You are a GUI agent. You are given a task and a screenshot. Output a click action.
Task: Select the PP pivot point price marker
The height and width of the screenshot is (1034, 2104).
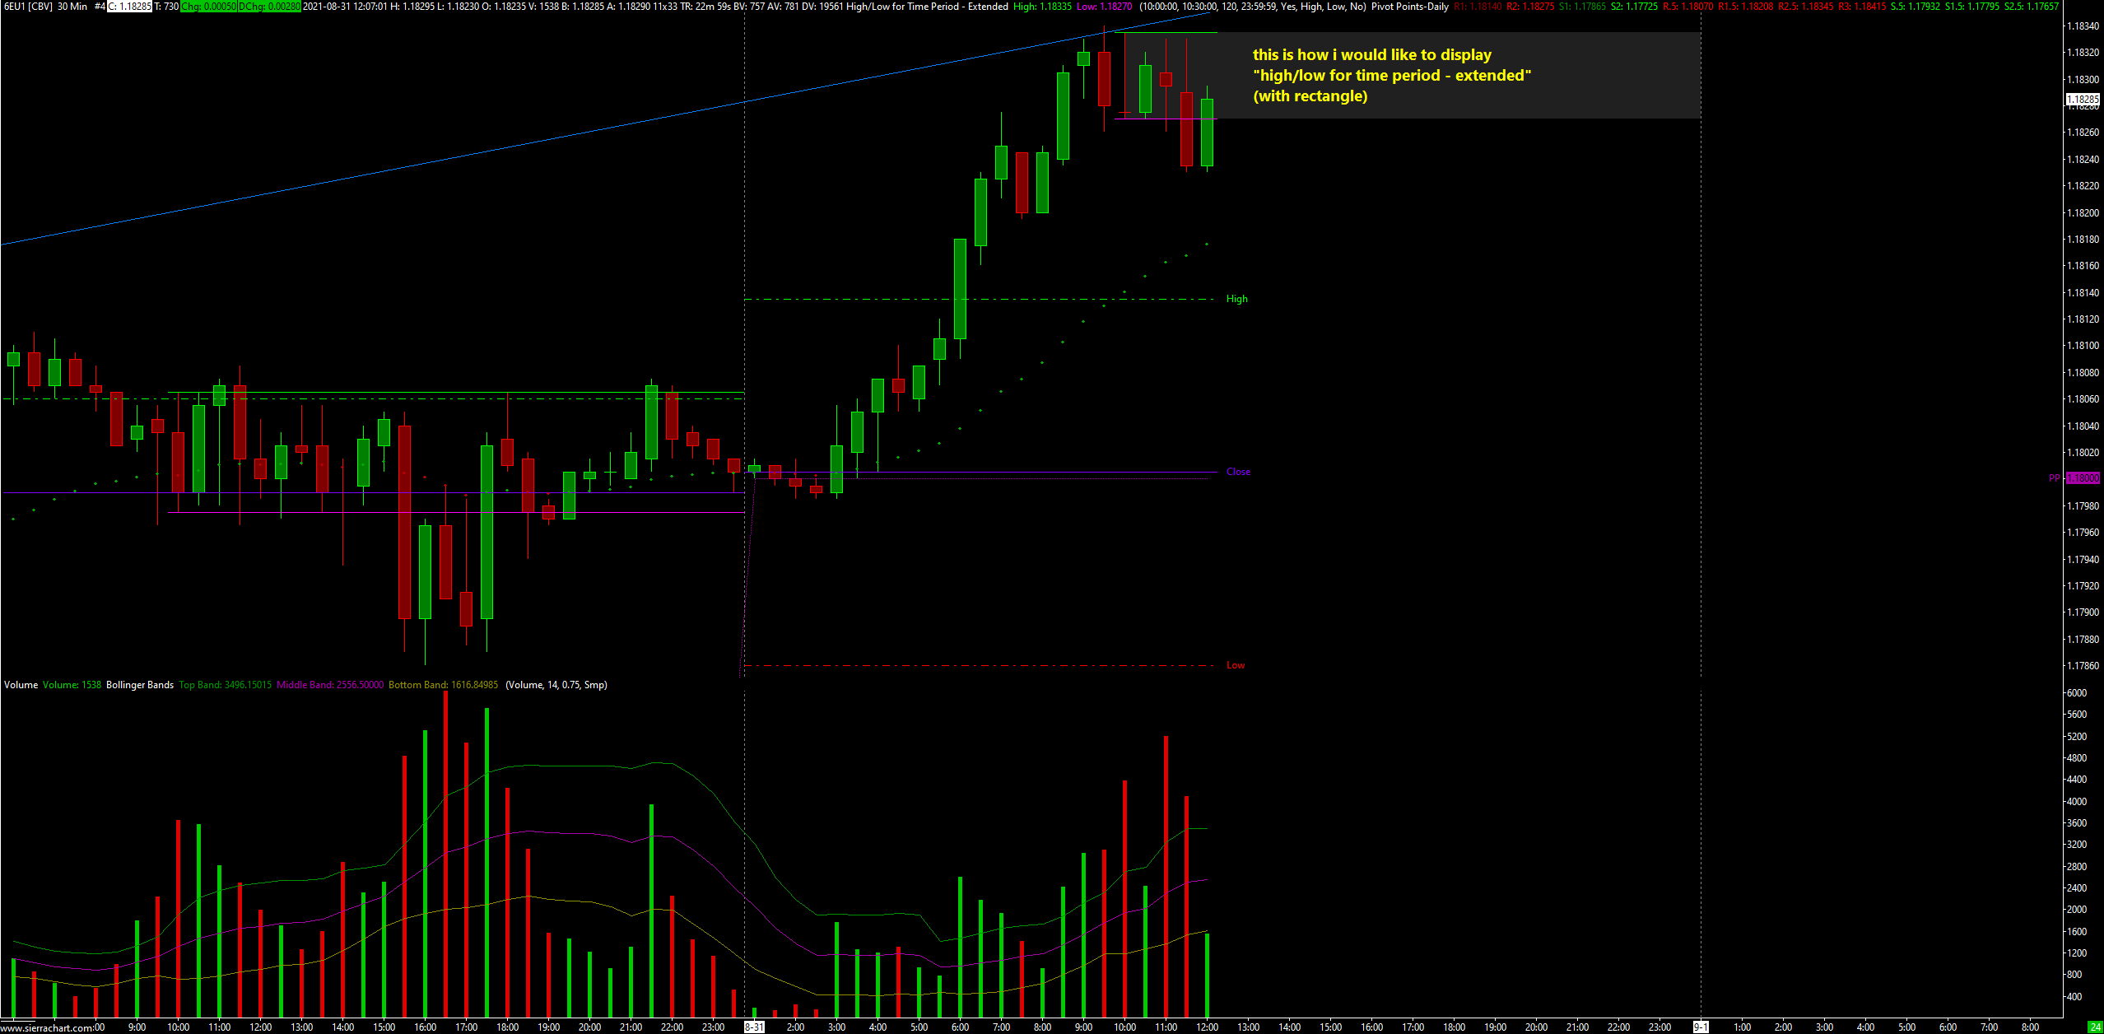point(2083,478)
